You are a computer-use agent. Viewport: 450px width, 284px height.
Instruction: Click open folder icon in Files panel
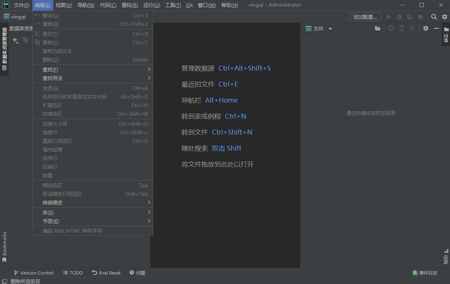(377, 28)
